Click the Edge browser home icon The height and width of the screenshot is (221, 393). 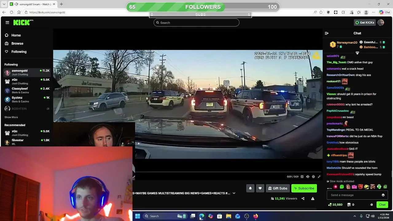[19, 12]
